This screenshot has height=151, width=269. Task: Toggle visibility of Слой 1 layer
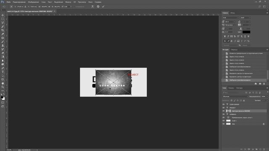click(224, 121)
